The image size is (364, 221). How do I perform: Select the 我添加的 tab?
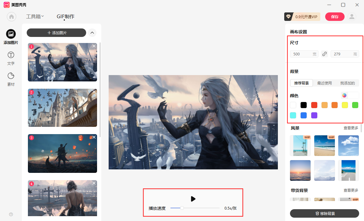(x=348, y=83)
